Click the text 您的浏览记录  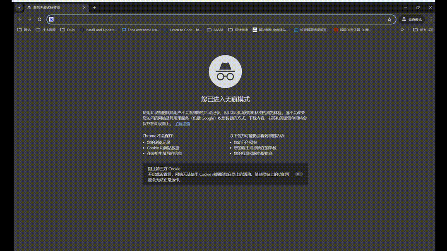click(159, 142)
